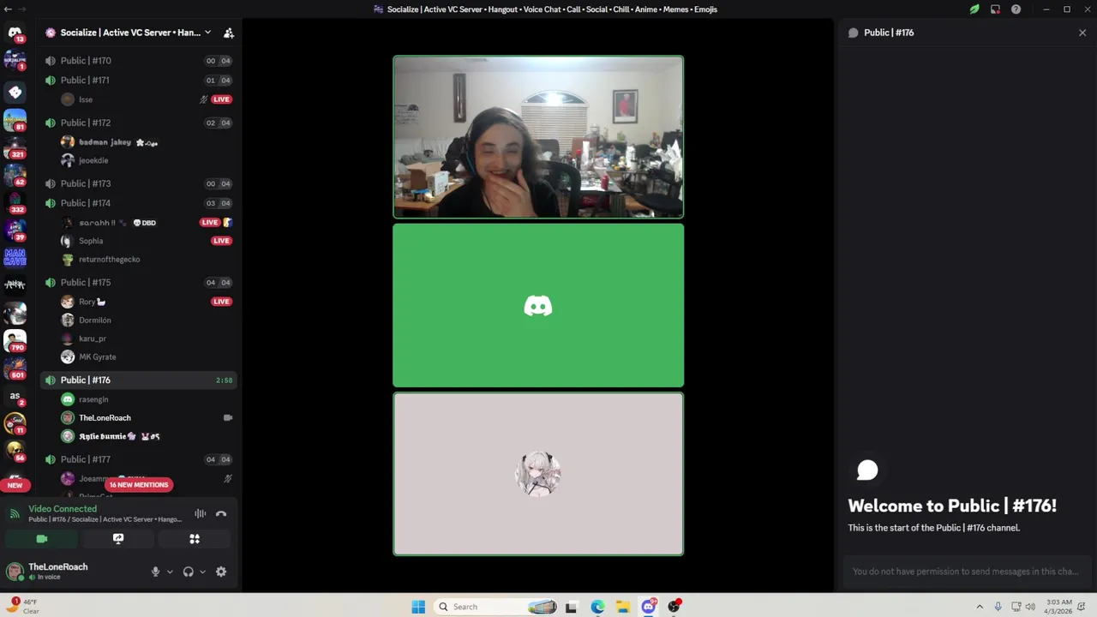Open the 'as' server icon
This screenshot has width=1097, height=617.
15,396
